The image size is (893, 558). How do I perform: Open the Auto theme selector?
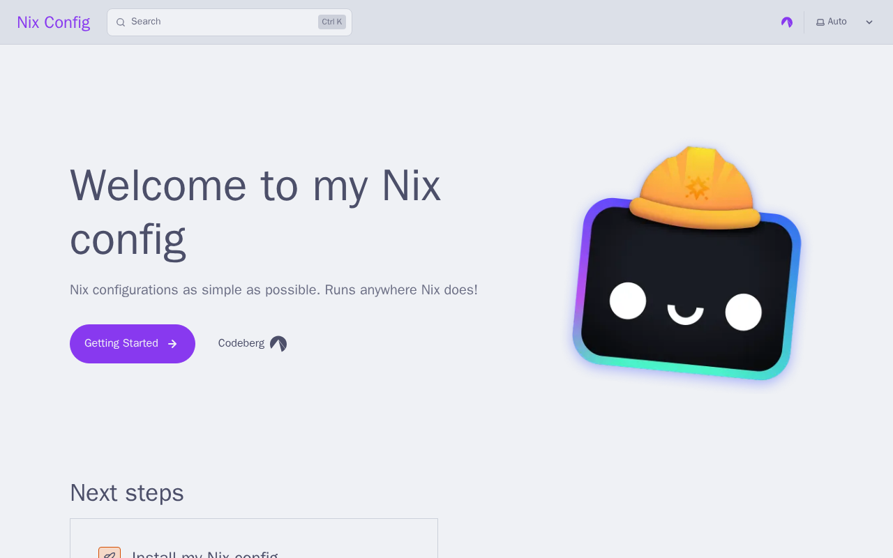coord(844,22)
